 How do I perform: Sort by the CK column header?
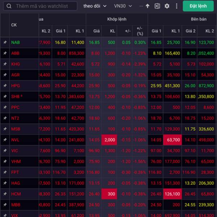pos(14,25)
